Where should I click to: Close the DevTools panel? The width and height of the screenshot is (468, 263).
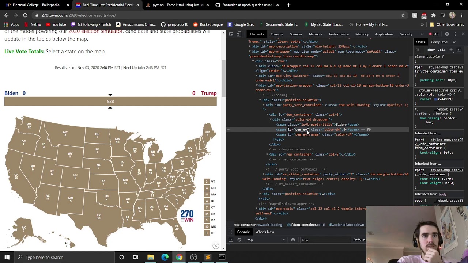click(x=463, y=34)
